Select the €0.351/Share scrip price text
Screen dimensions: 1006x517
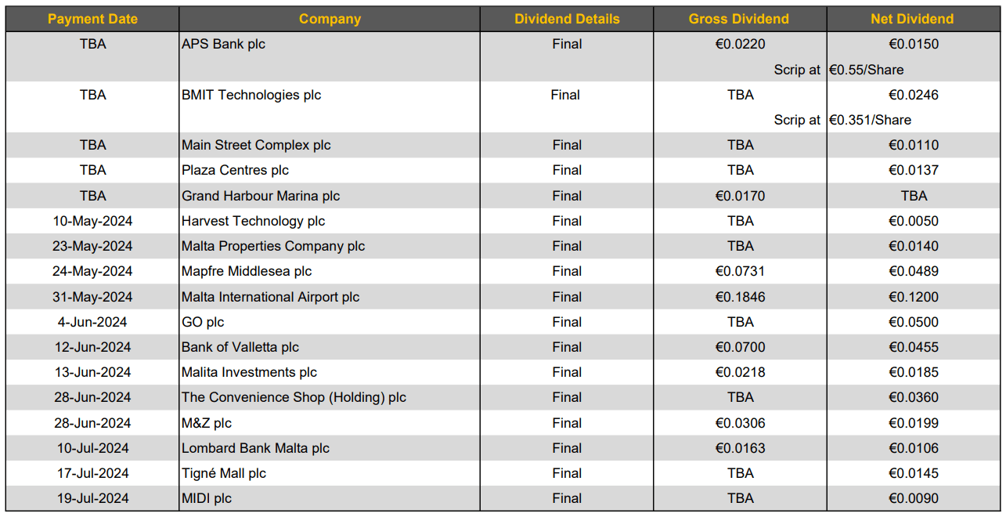tap(870, 120)
